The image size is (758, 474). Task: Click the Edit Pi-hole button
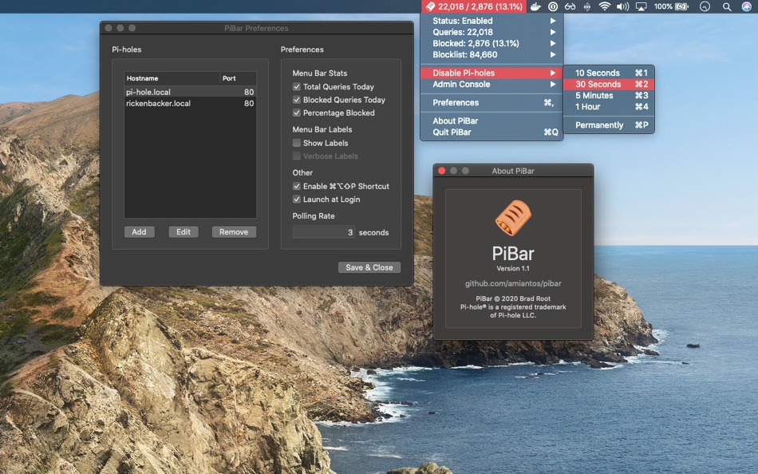tap(184, 232)
